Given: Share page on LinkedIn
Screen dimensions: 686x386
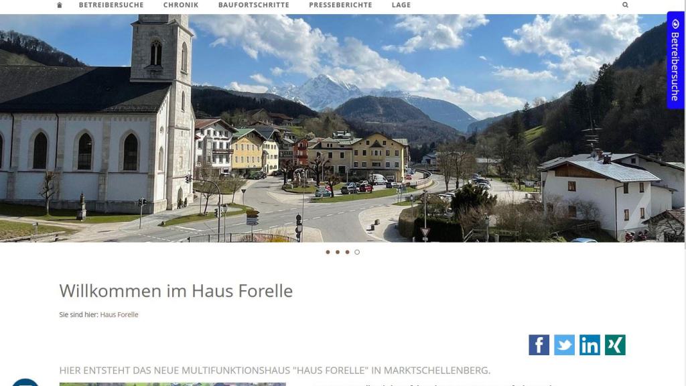Looking at the screenshot, I should [x=590, y=345].
